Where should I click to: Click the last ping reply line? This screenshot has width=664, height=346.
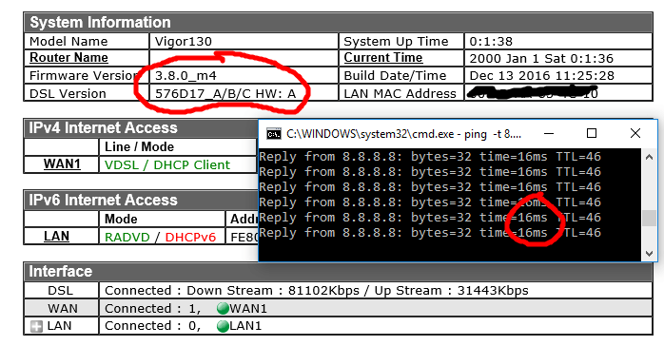430,233
